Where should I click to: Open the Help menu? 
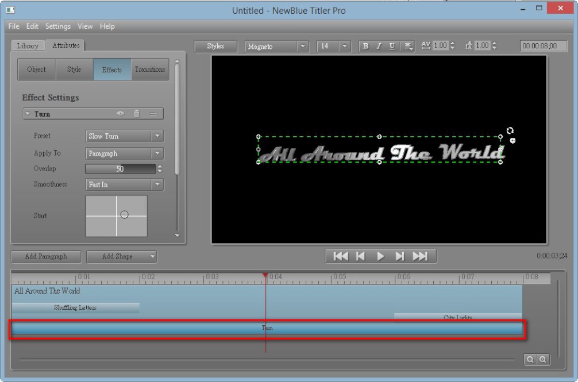tap(107, 26)
